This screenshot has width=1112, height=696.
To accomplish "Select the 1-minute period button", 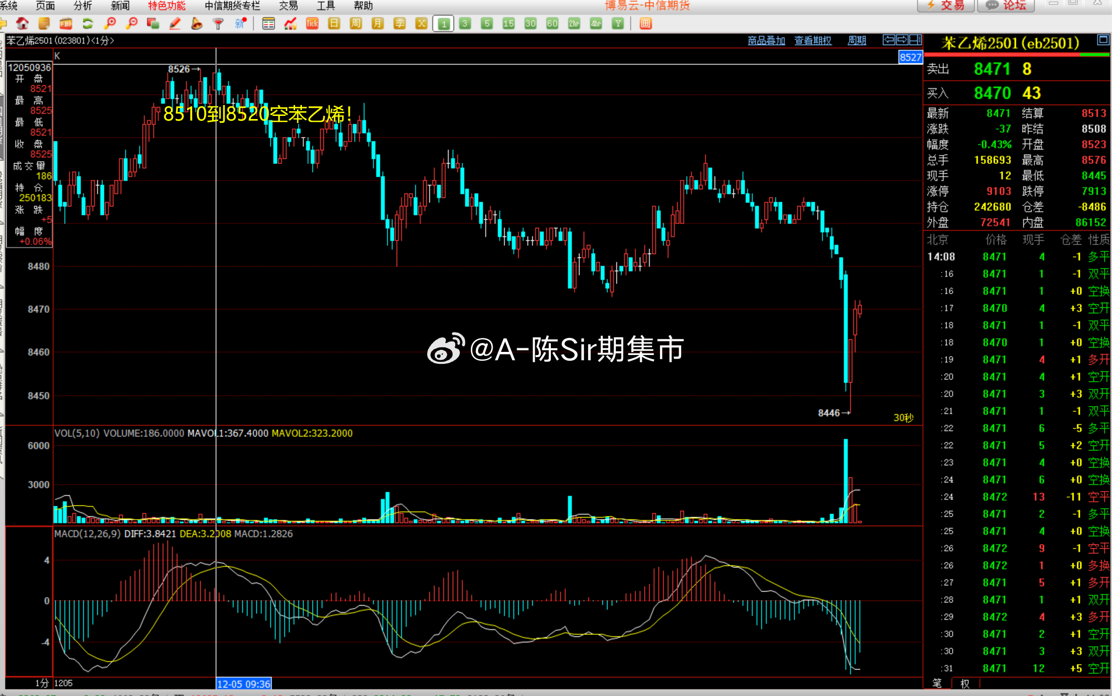I will tap(443, 23).
